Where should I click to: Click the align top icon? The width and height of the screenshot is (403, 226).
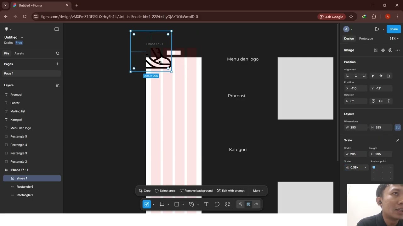(373, 76)
